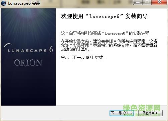
Task: Click the heading 欢迎使用“Lunascape6”安装向导
Action: [104, 16]
